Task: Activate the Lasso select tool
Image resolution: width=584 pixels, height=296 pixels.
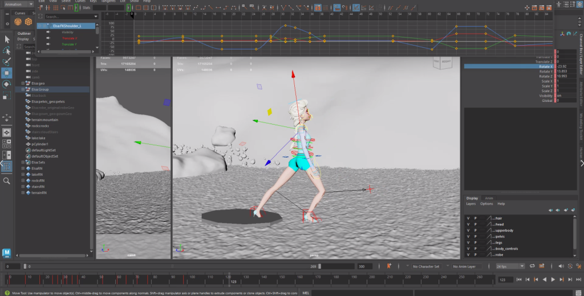Action: [x=7, y=51]
